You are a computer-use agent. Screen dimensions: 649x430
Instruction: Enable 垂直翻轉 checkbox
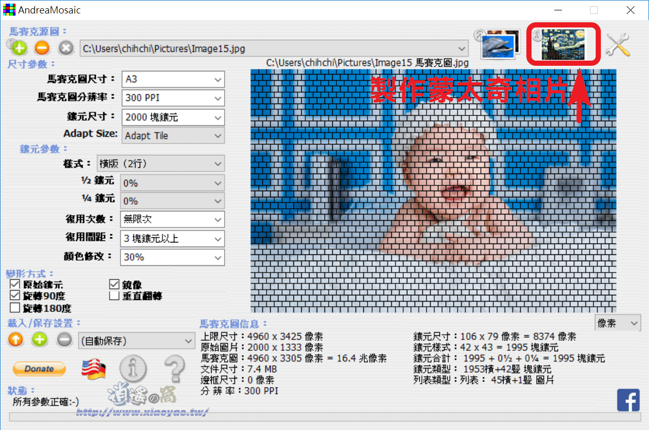[x=114, y=296]
